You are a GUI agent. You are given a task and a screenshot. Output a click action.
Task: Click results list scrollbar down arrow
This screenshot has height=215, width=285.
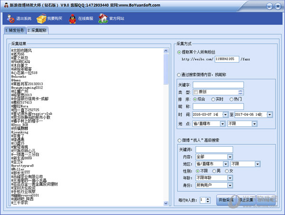[166, 203]
